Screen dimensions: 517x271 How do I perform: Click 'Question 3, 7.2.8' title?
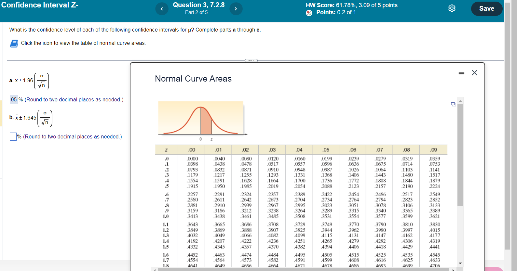[199, 5]
